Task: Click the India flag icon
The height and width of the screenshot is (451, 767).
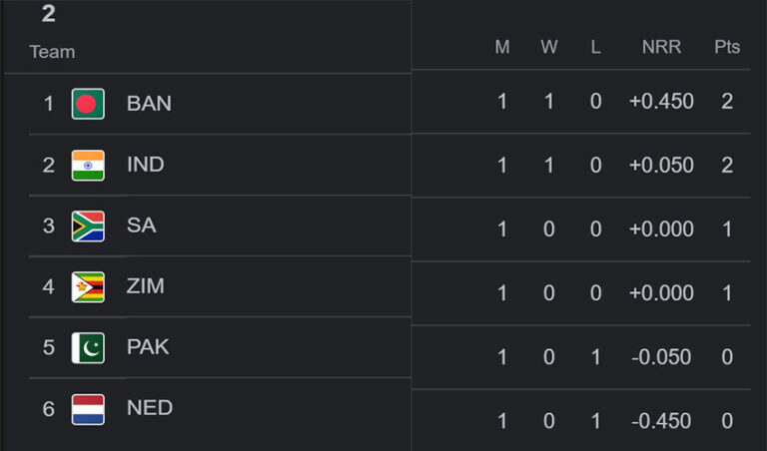Action: [88, 165]
